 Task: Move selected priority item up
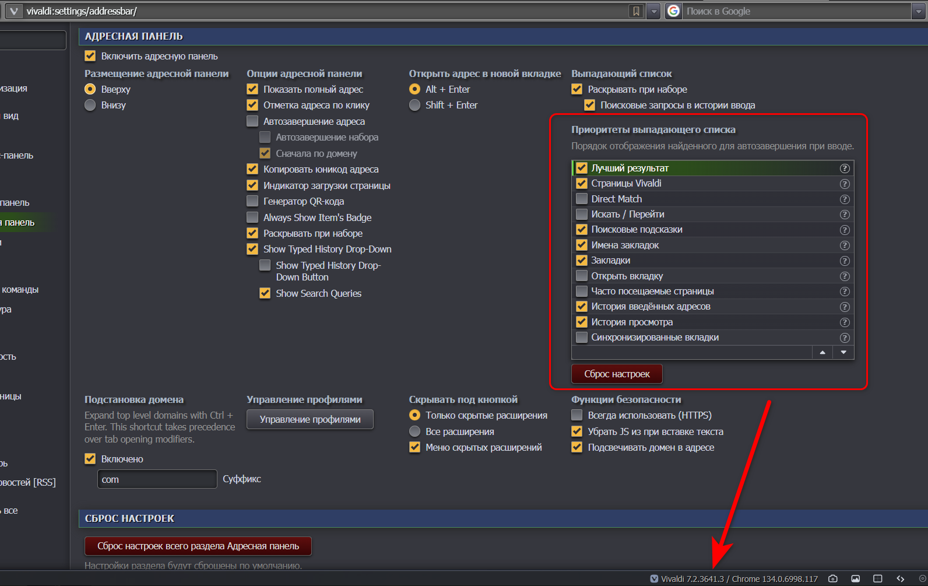click(822, 352)
